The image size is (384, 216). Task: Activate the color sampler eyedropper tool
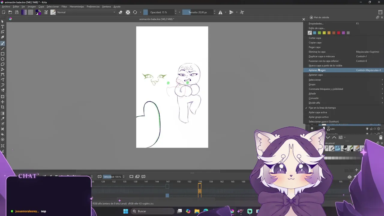point(3,118)
